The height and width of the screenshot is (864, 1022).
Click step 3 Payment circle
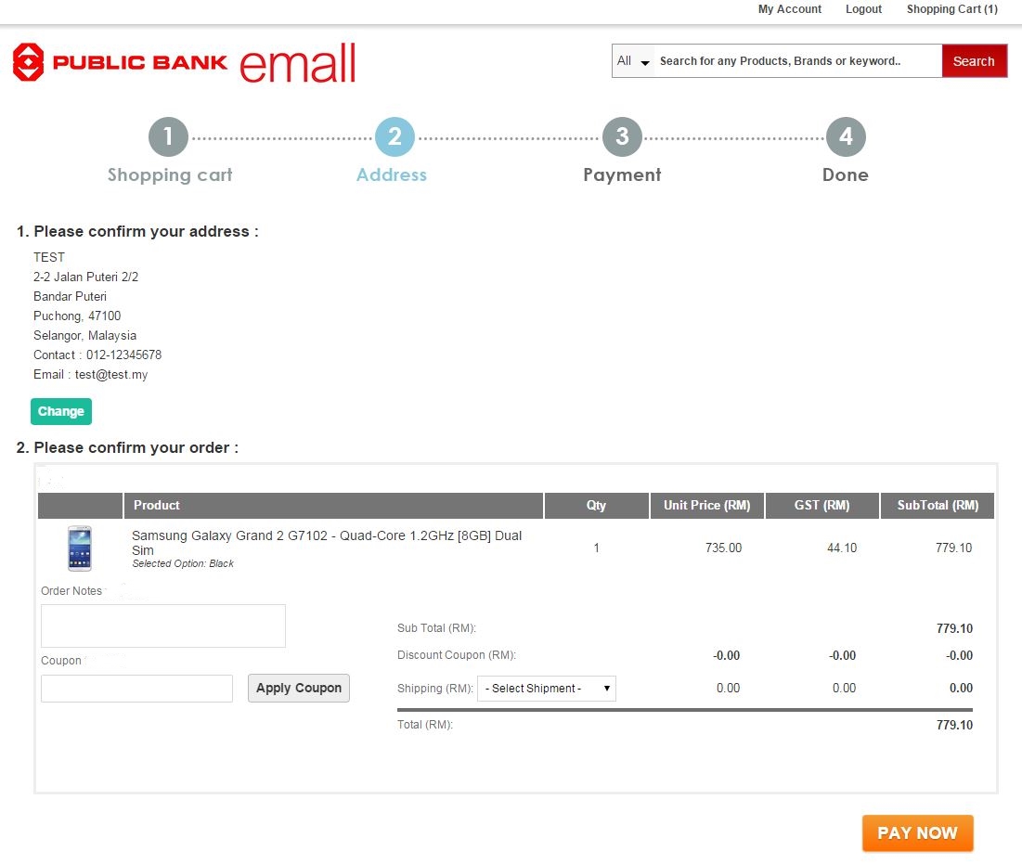622,136
